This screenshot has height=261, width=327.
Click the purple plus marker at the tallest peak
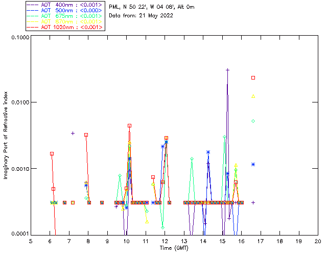[x=227, y=70]
